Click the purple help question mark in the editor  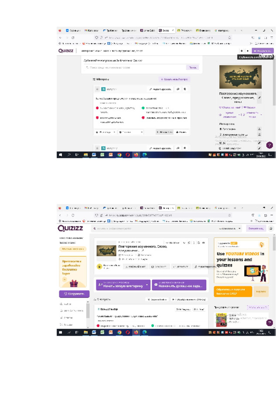coord(269,145)
